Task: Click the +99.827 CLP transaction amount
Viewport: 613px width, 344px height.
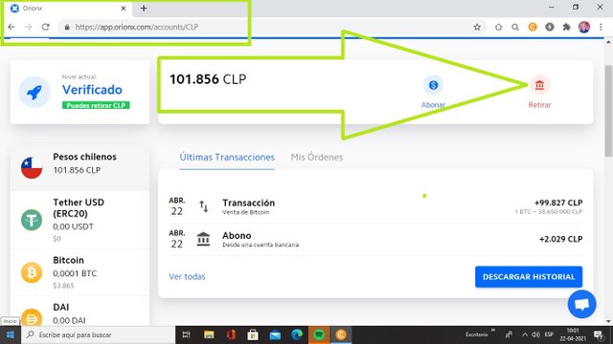Action: pos(558,203)
